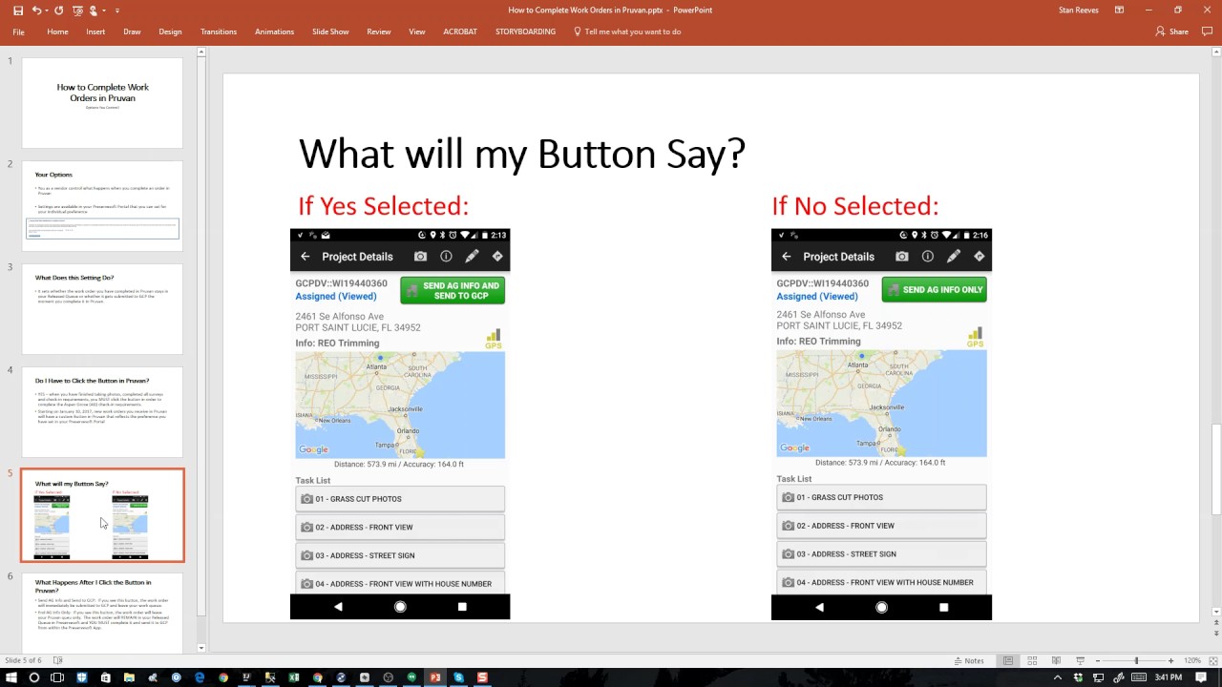Open the Touch/Mouse mode dropdown arrow
The width and height of the screenshot is (1222, 687).
pos(104,10)
